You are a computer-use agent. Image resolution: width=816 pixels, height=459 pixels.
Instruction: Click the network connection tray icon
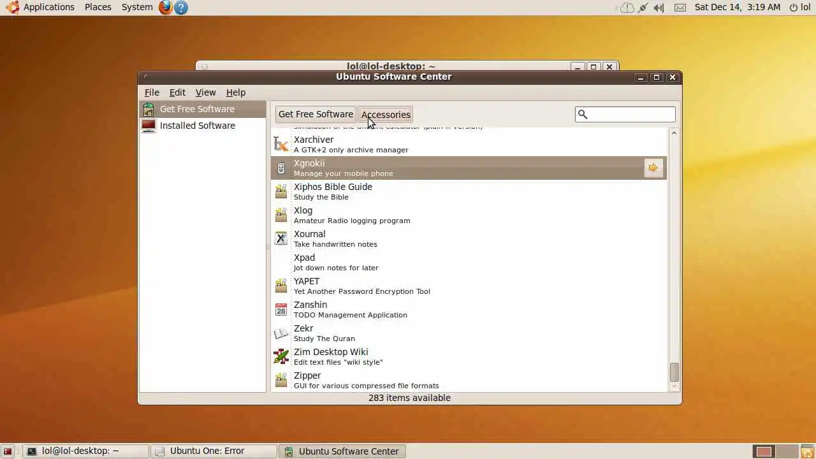click(x=643, y=8)
